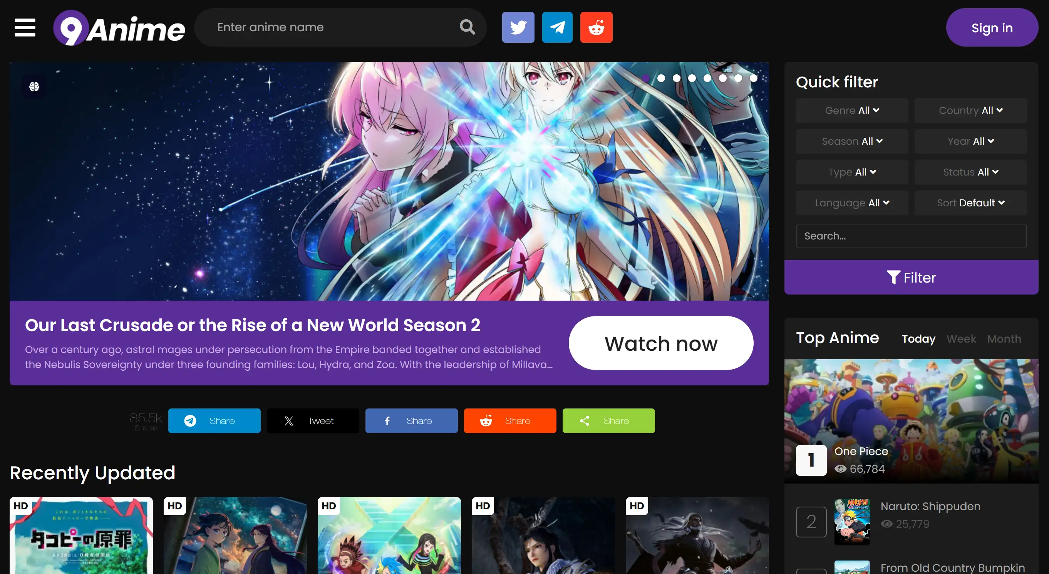Expand the Genre filter dropdown
This screenshot has height=574, width=1049.
[x=852, y=110]
